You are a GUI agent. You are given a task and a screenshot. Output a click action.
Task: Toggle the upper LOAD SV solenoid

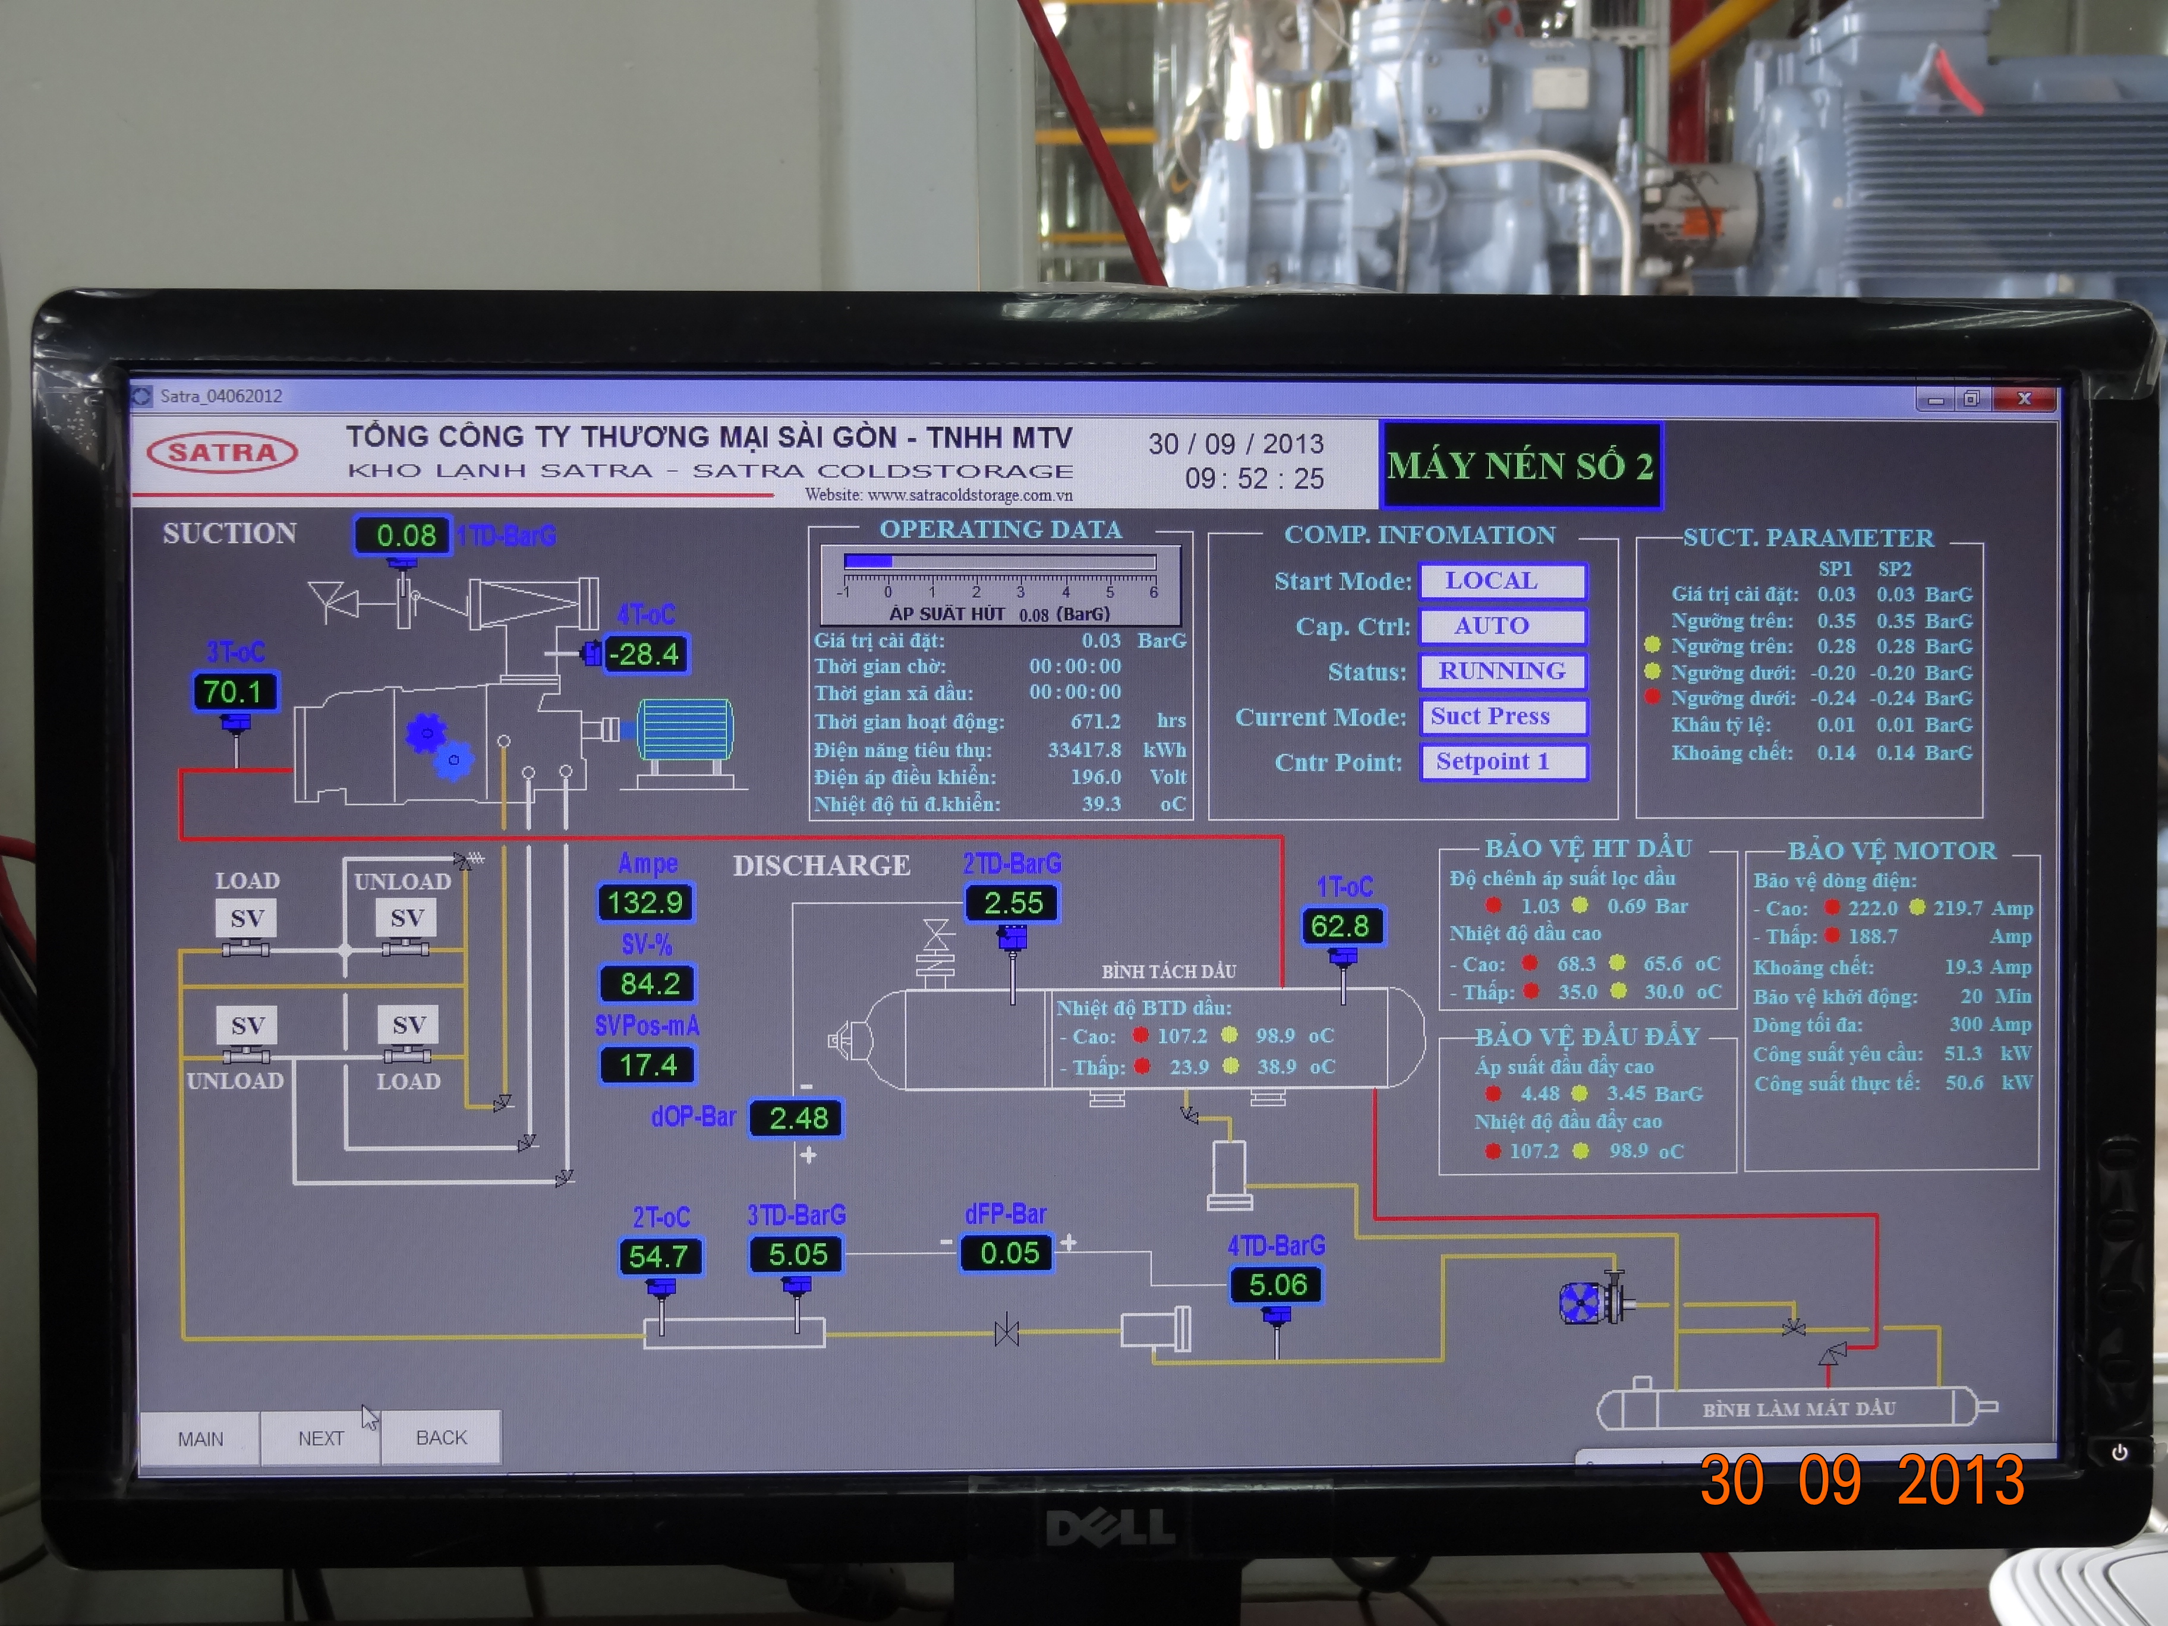click(246, 919)
